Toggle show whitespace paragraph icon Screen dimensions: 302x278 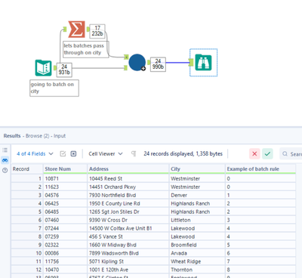(x=134, y=153)
